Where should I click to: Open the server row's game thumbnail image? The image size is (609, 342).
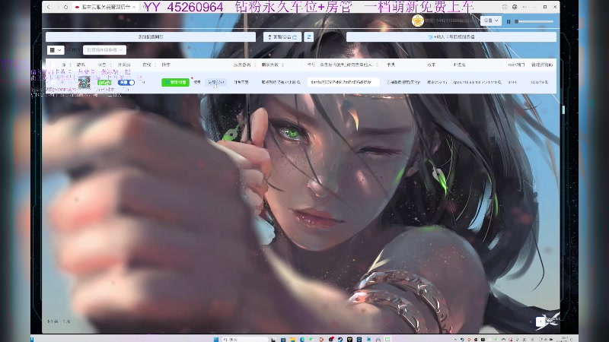[x=84, y=82]
